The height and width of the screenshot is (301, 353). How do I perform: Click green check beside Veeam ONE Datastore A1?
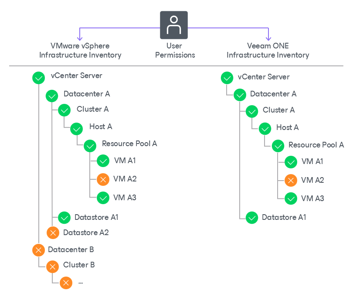pos(252,218)
